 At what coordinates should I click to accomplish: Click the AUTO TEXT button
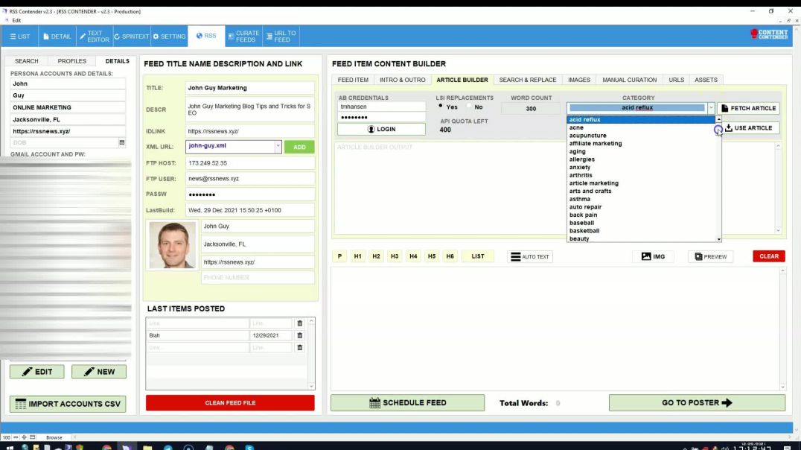tap(530, 257)
